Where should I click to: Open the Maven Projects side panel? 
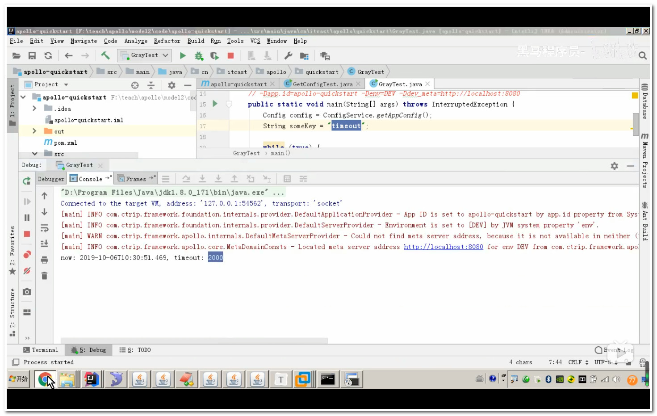pyautogui.click(x=645, y=160)
